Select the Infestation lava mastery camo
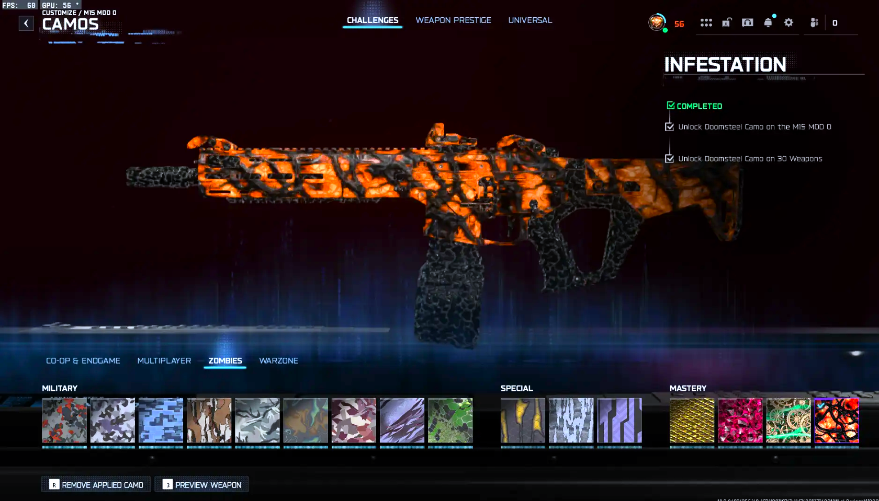879x501 pixels. pyautogui.click(x=837, y=421)
